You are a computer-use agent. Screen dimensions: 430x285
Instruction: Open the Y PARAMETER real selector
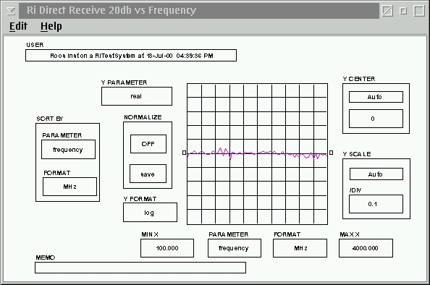pyautogui.click(x=137, y=96)
